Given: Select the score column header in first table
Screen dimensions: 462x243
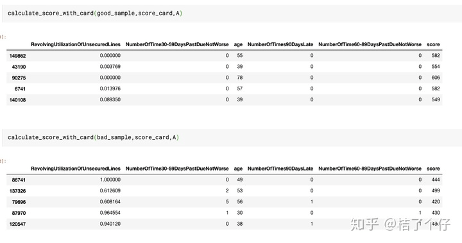Looking at the screenshot, I should tap(433, 44).
